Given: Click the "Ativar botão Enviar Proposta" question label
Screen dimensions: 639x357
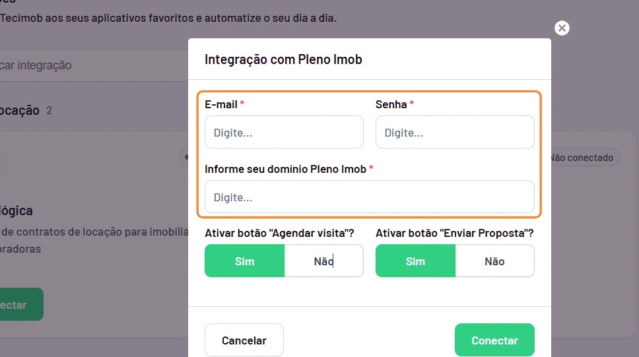Looking at the screenshot, I should click(x=454, y=233).
